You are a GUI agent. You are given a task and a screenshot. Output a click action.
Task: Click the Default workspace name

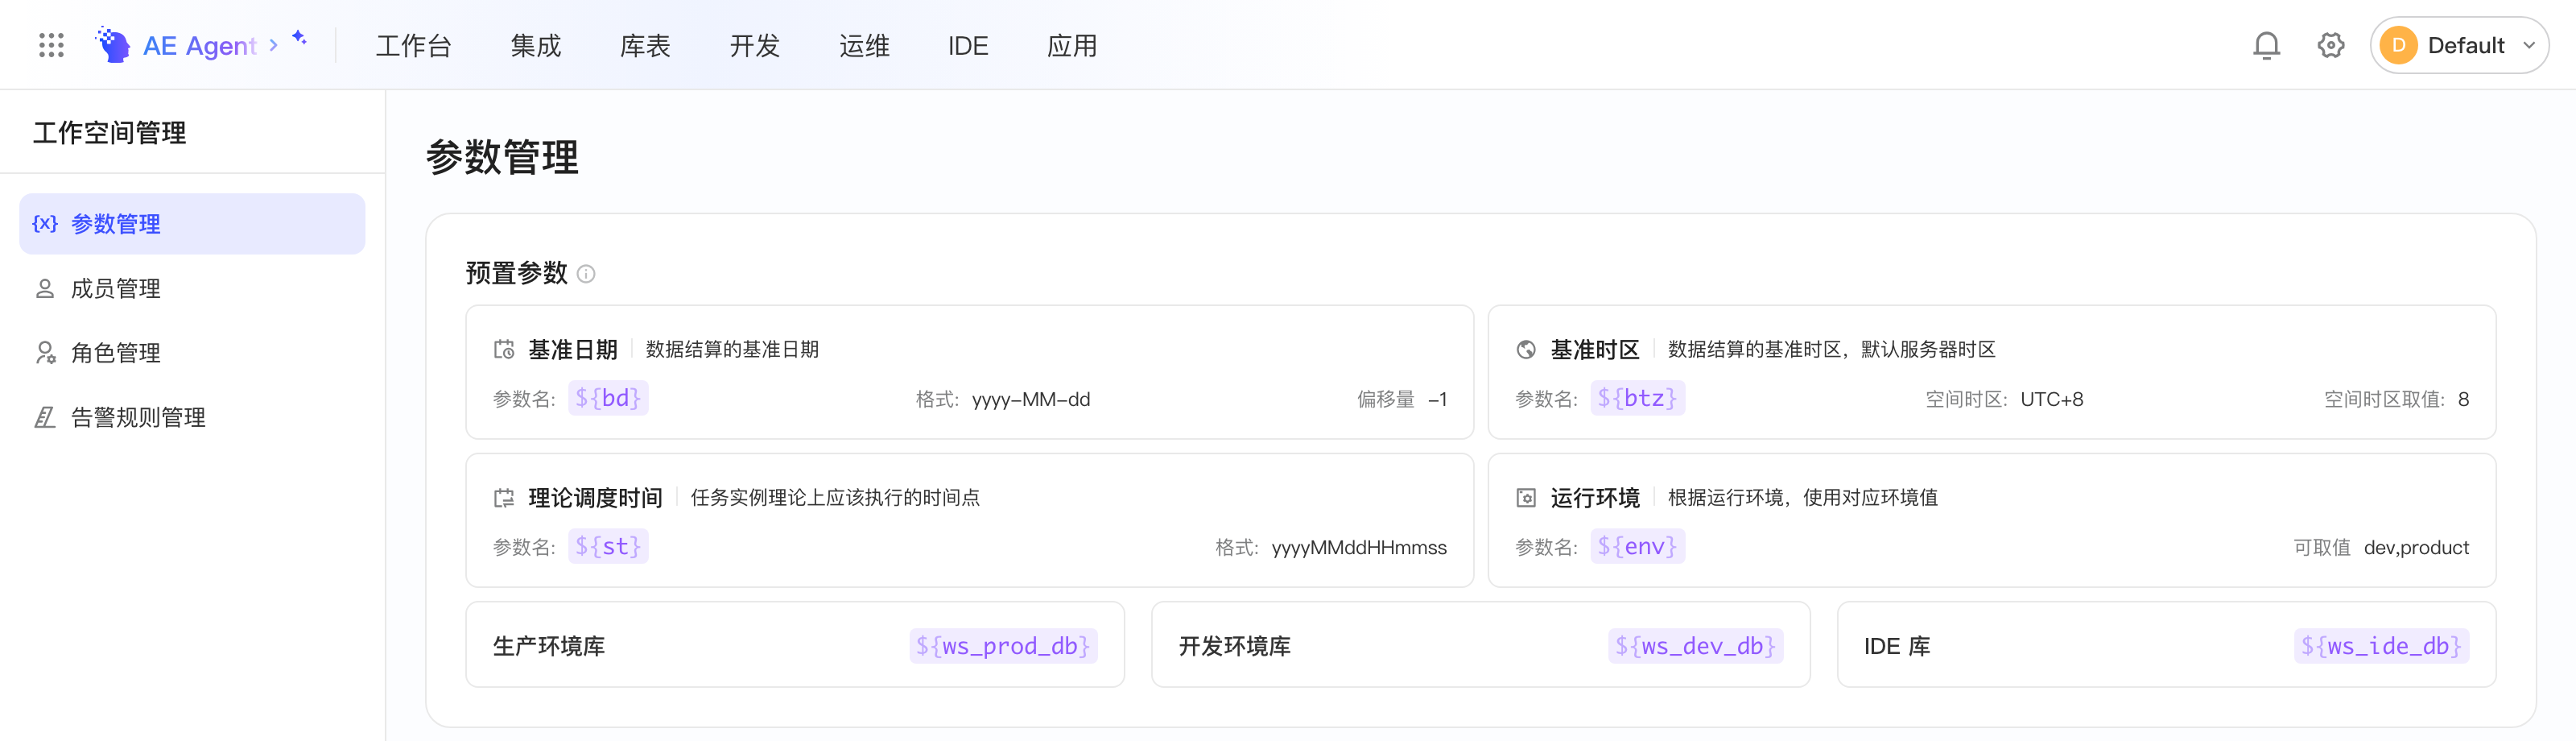pos(2465,45)
